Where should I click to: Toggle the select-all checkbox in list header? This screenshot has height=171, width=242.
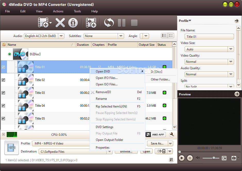[4, 45]
